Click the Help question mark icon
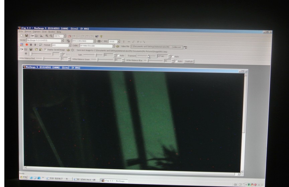The height and width of the screenshot is (187, 289). click(x=101, y=36)
